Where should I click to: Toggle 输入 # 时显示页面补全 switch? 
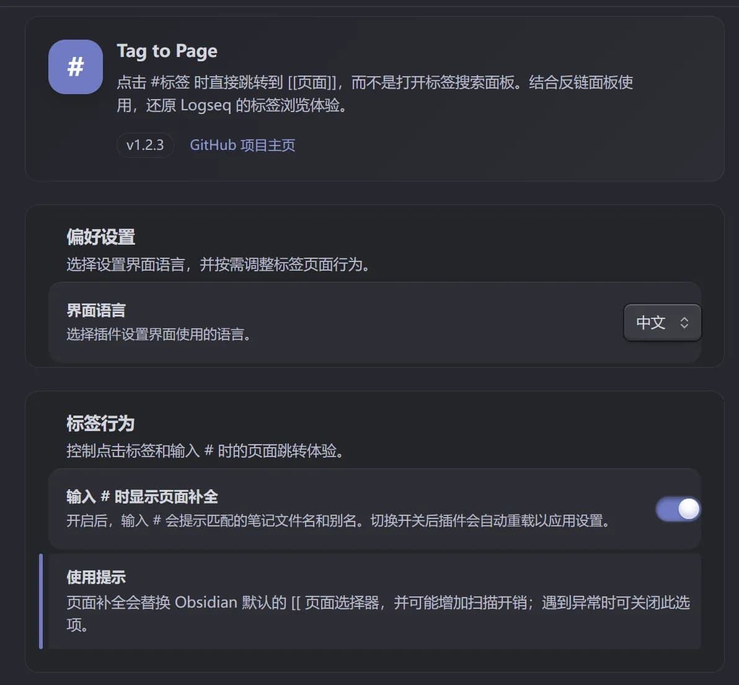[678, 509]
